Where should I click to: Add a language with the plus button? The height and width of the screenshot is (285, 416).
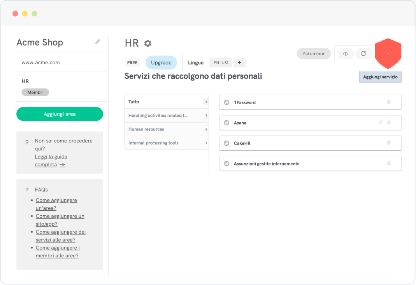[x=239, y=63]
